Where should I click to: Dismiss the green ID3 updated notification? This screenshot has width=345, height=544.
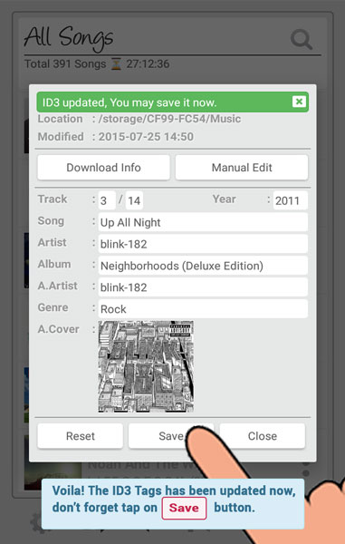[x=299, y=102]
